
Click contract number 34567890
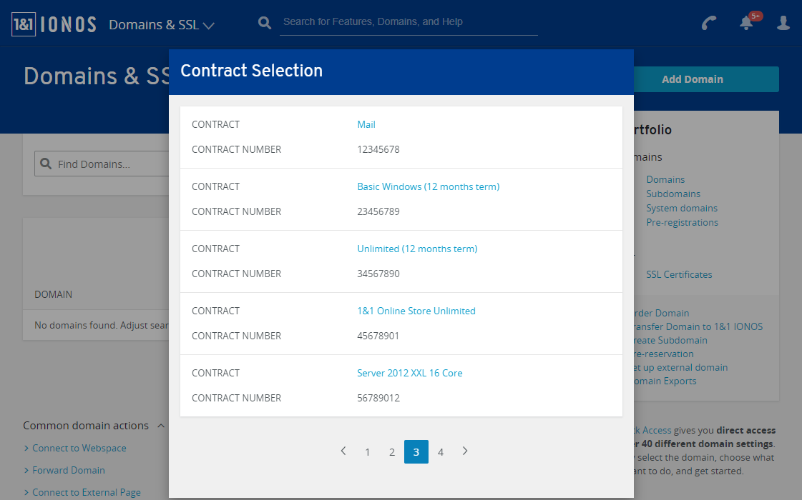coord(378,274)
